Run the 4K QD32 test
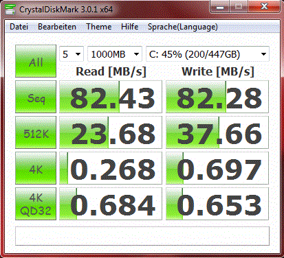 [x=36, y=204]
